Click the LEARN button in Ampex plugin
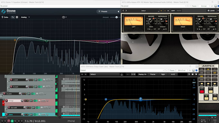 (x=211, y=11)
